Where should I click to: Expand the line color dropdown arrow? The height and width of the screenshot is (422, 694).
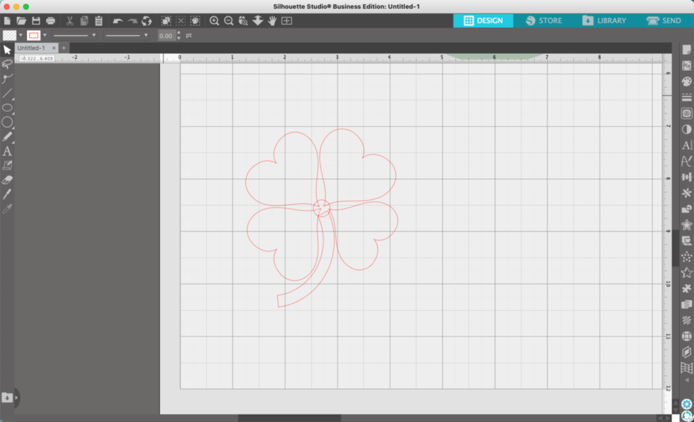(45, 35)
